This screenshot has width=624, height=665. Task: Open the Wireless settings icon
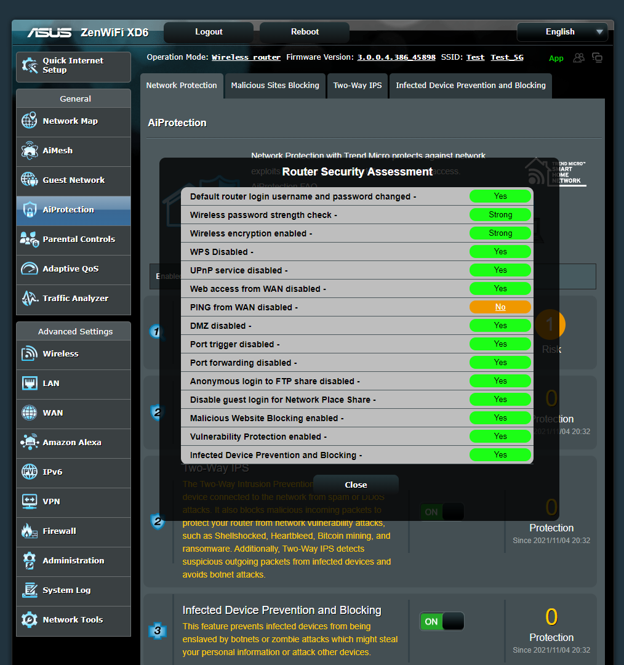coord(30,353)
